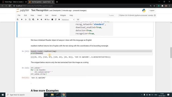172x97 pixels.
Task: Copy selected cells icon
Action: (30, 19)
